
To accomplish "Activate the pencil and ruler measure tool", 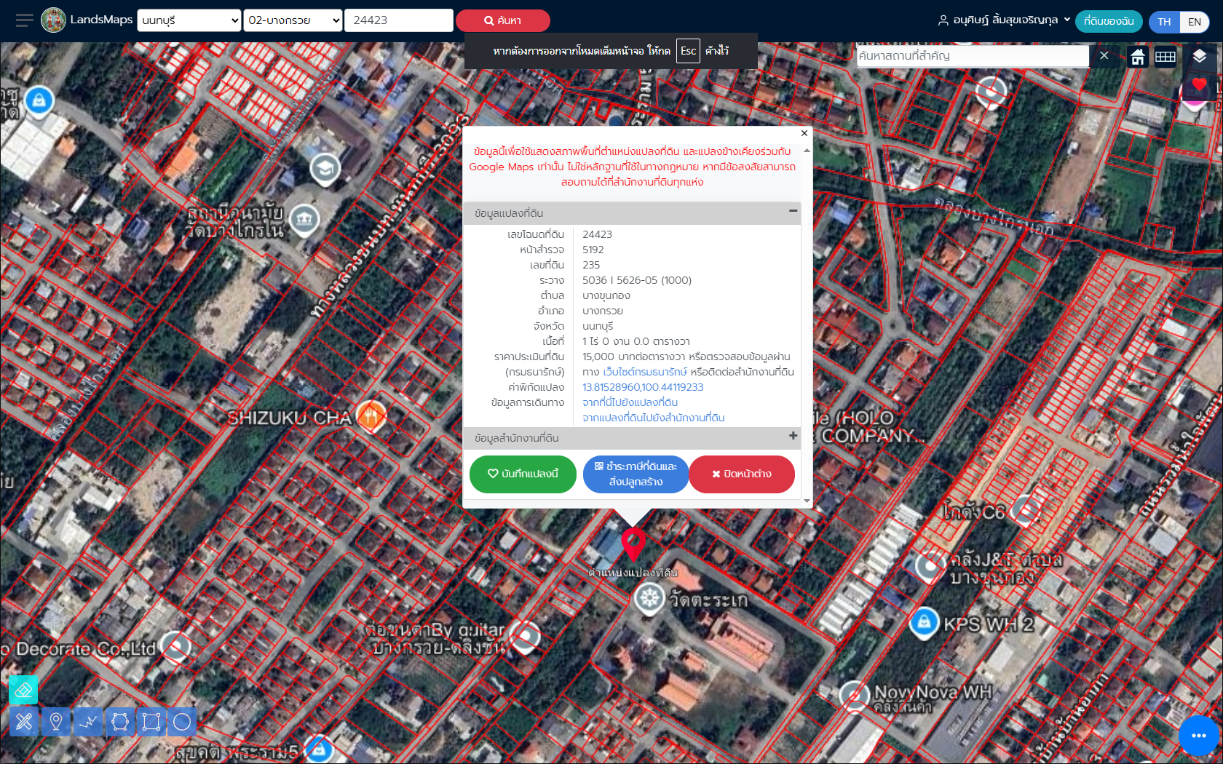I will coord(24,722).
